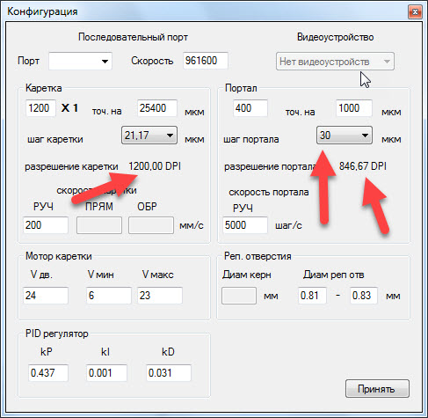Click the разрешение каретки label
Screen dimensions: 428x418
[71, 166]
